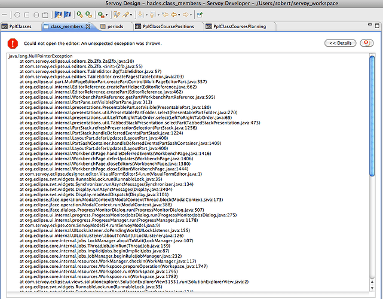Click the WorkbenchPage.closeEditor(WorkbenchPage.java:1444) line
Viewport: 383px width, 299px height.
(x=104, y=169)
